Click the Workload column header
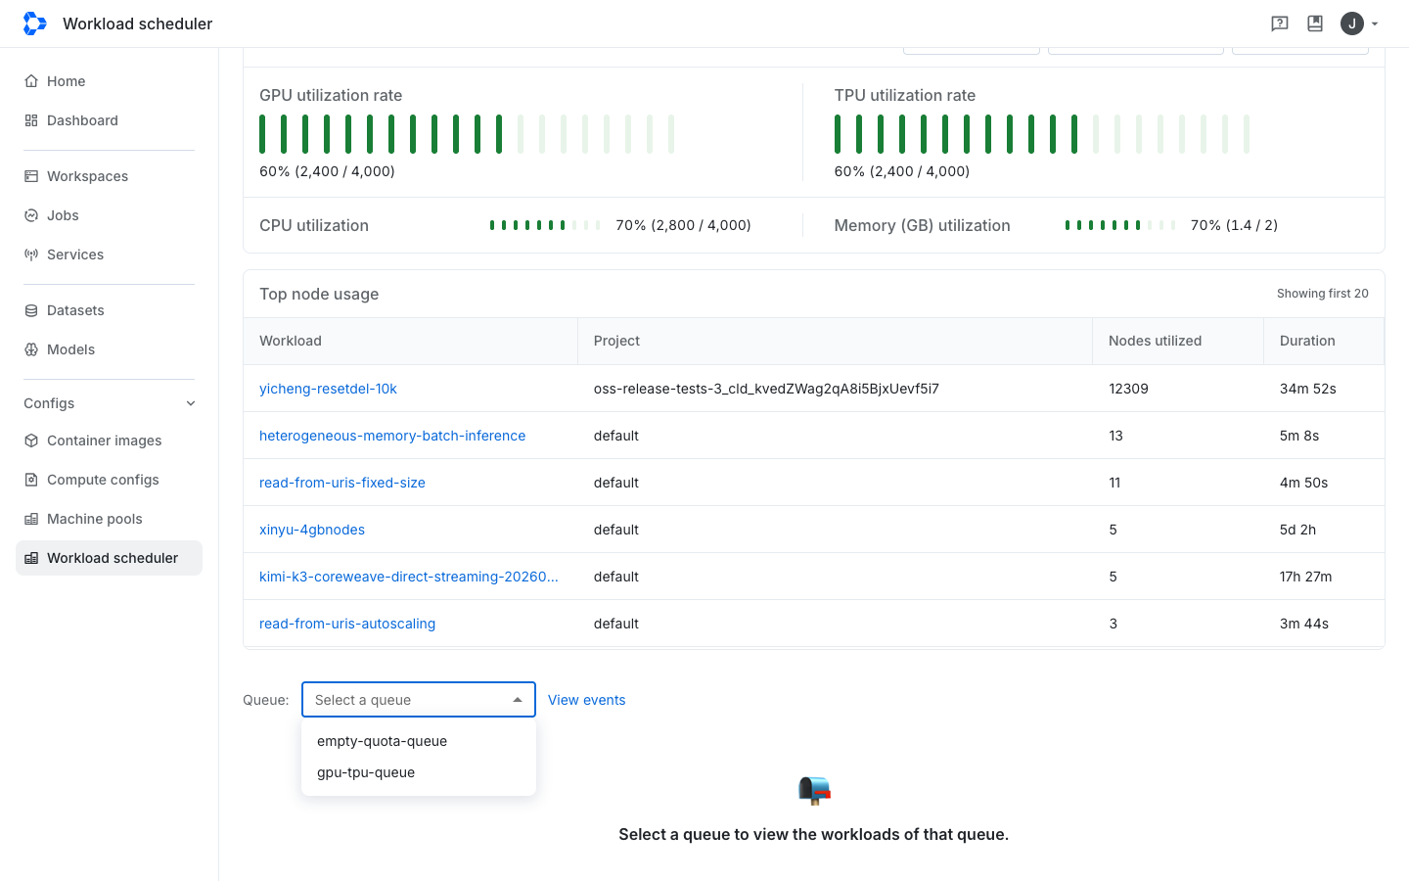This screenshot has height=881, width=1409. point(411,341)
